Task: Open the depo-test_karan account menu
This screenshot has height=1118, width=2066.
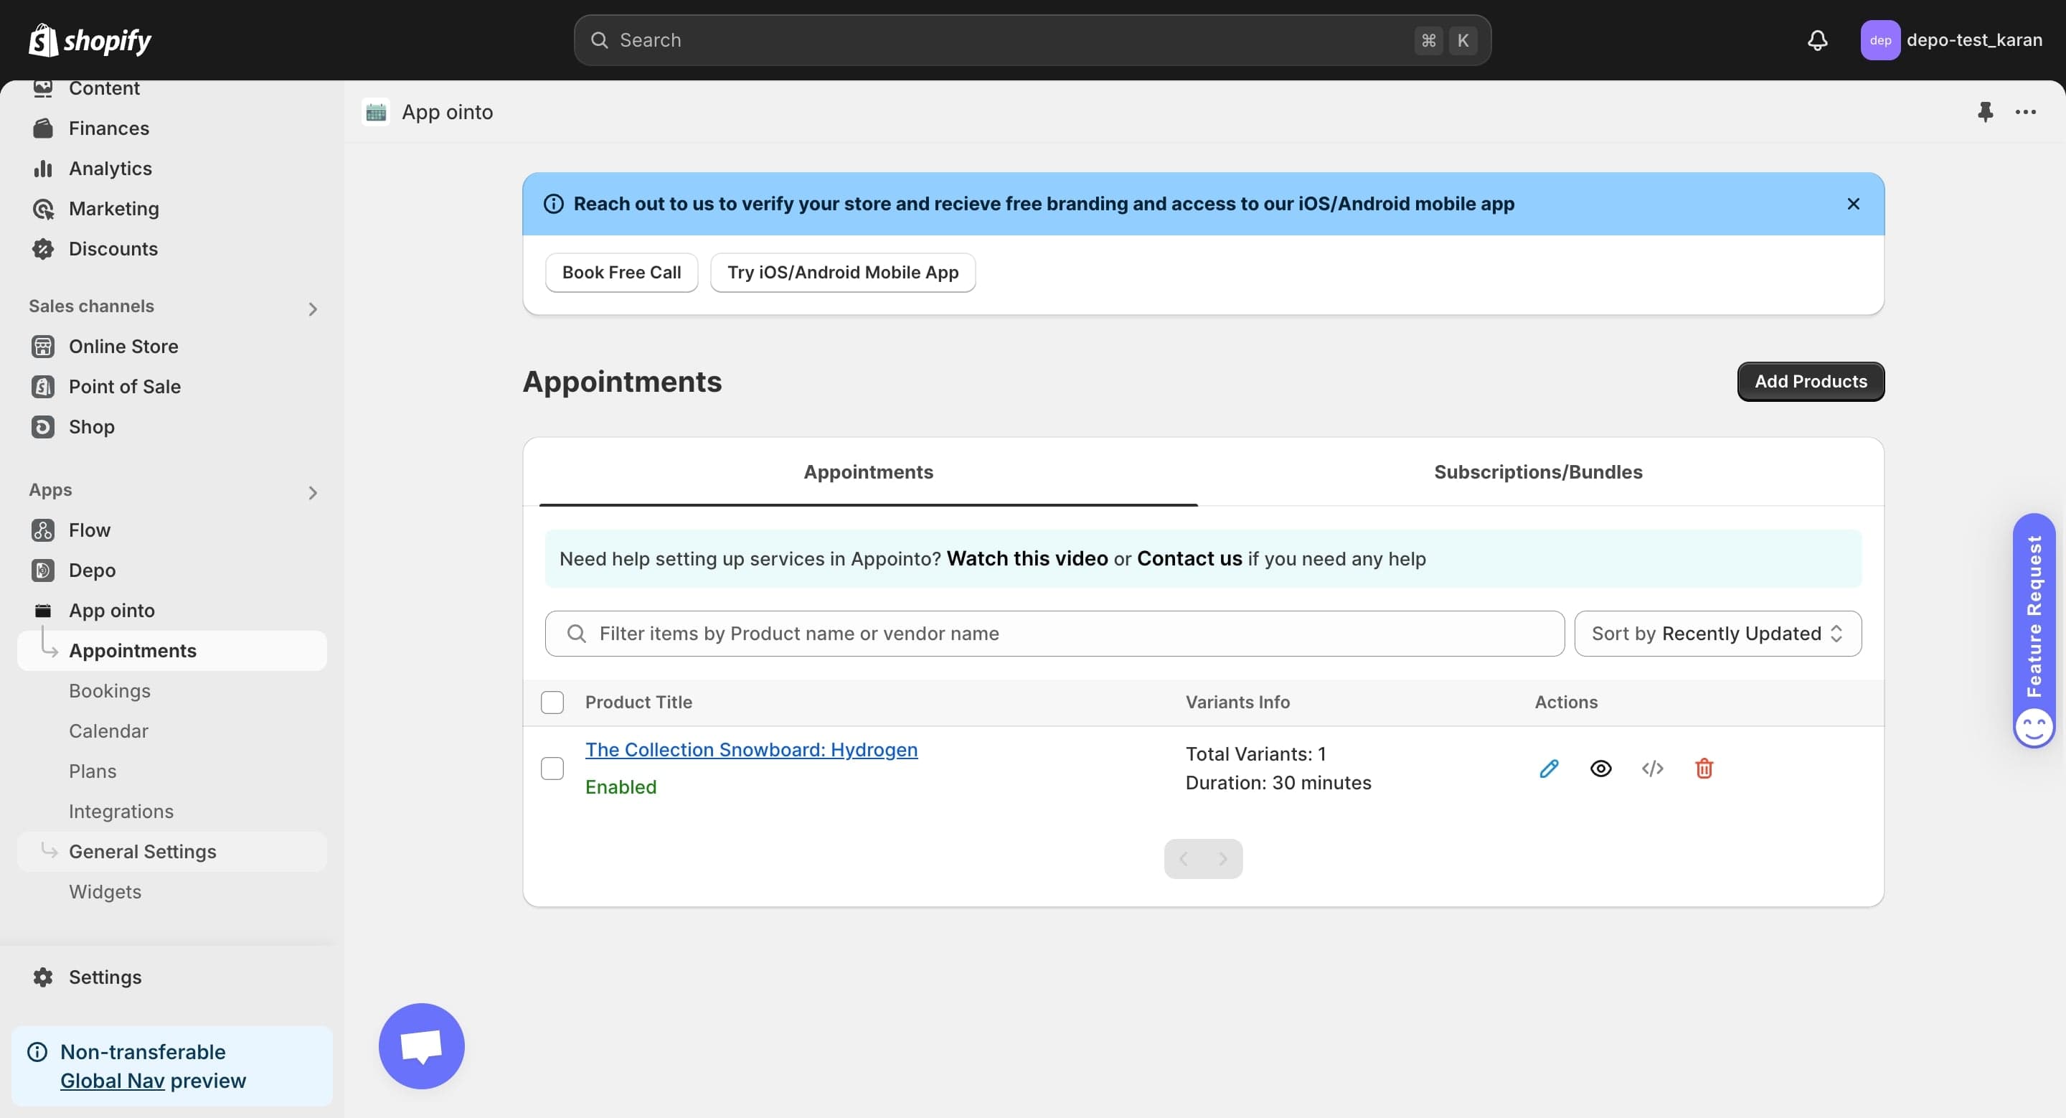Action: (1951, 40)
